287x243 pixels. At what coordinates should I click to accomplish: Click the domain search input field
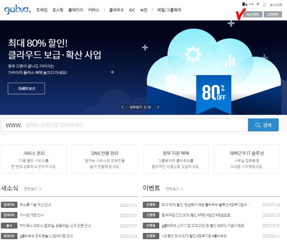pos(126,124)
